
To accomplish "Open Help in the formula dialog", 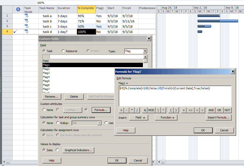I will point(126,130).
